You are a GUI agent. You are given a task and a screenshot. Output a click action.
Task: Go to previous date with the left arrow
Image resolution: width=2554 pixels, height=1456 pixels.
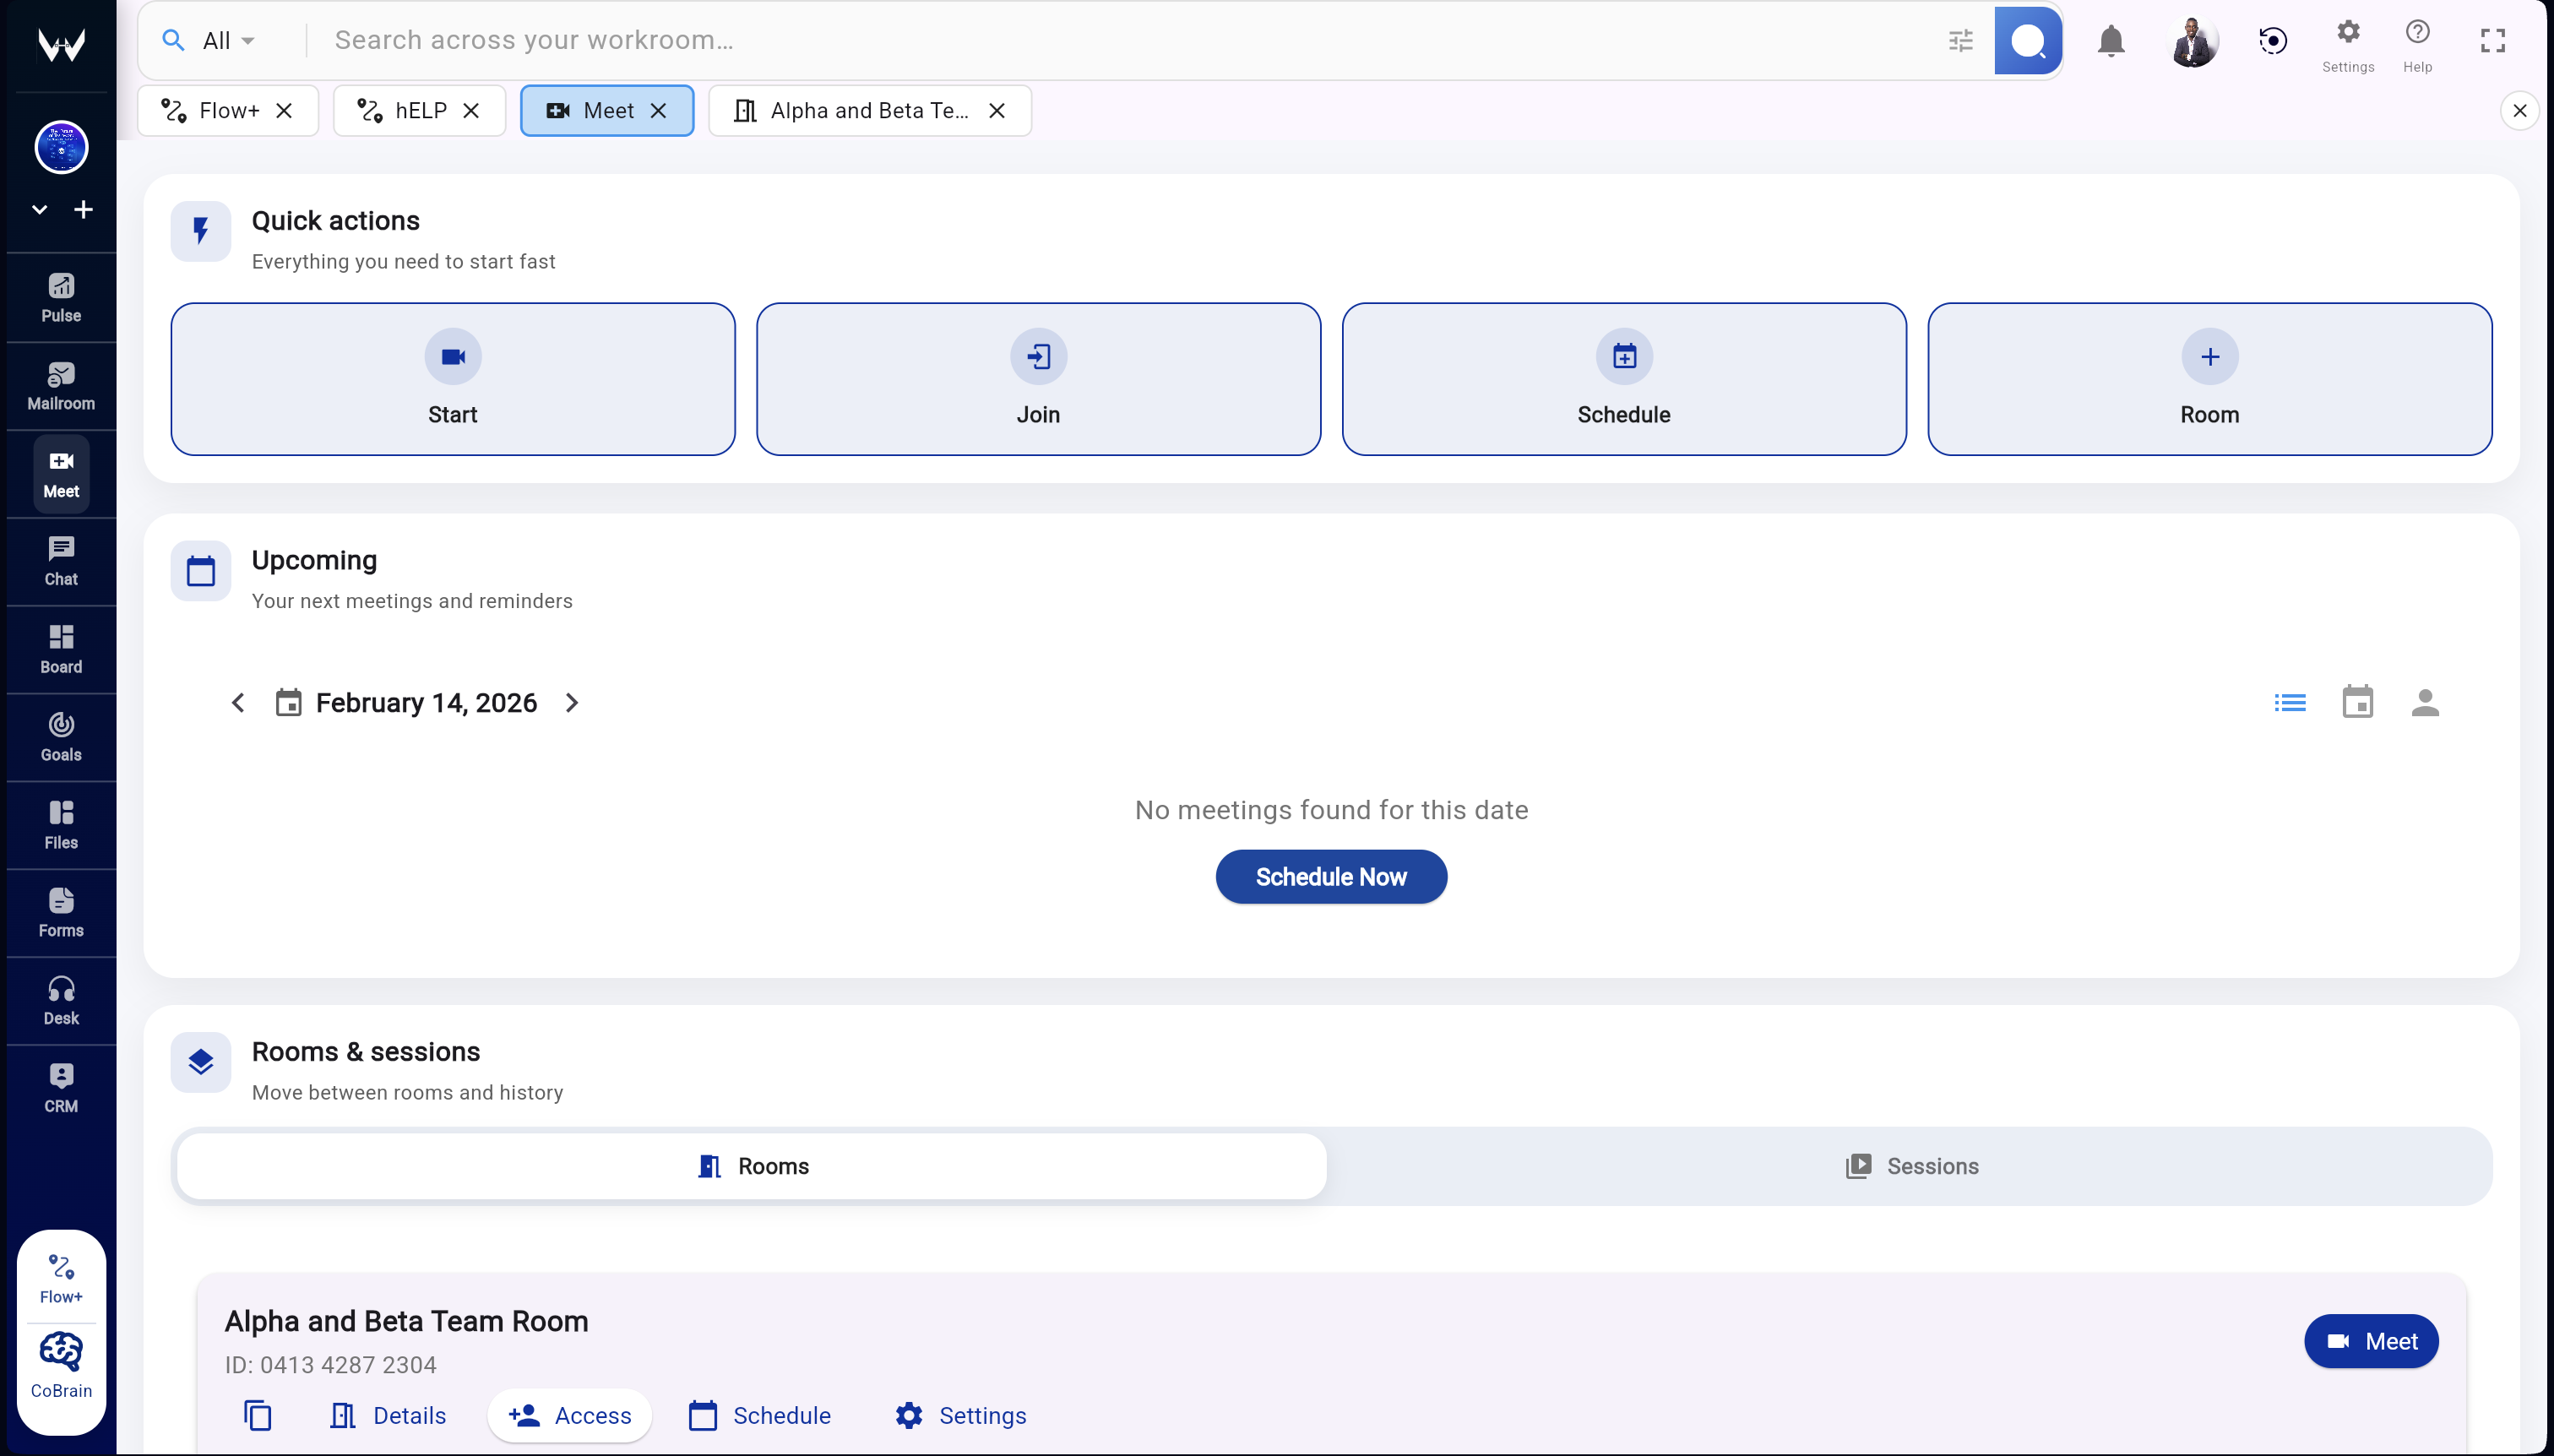(238, 702)
